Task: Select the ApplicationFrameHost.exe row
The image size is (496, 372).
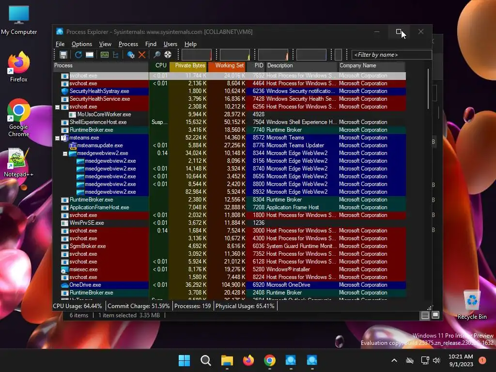Action: pos(230,207)
